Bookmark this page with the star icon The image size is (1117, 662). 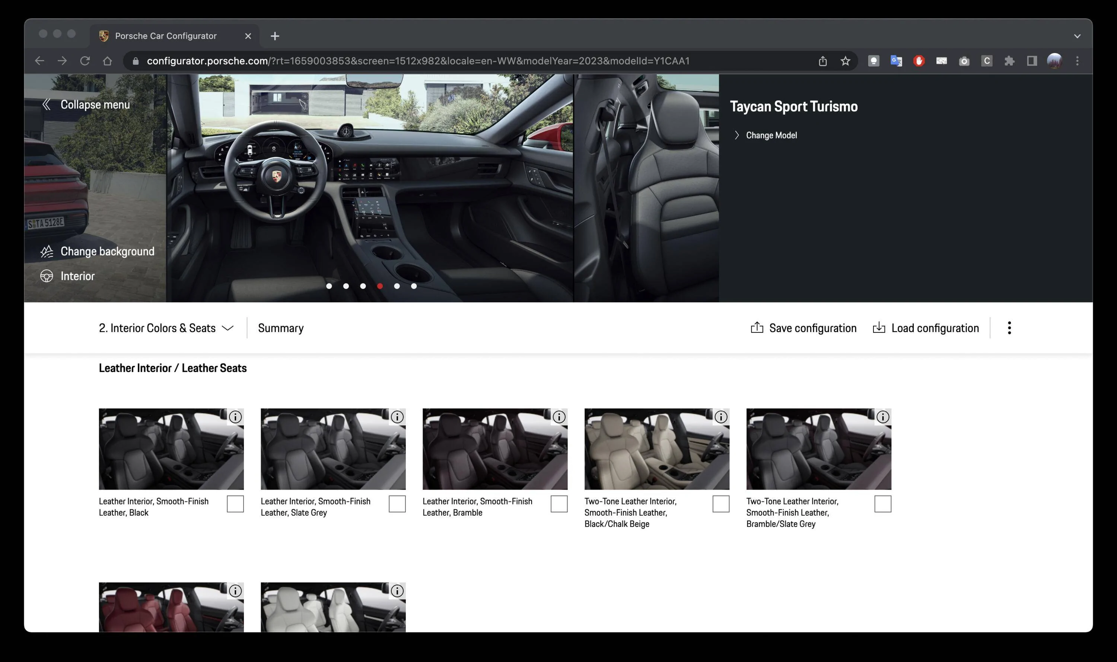coord(845,61)
